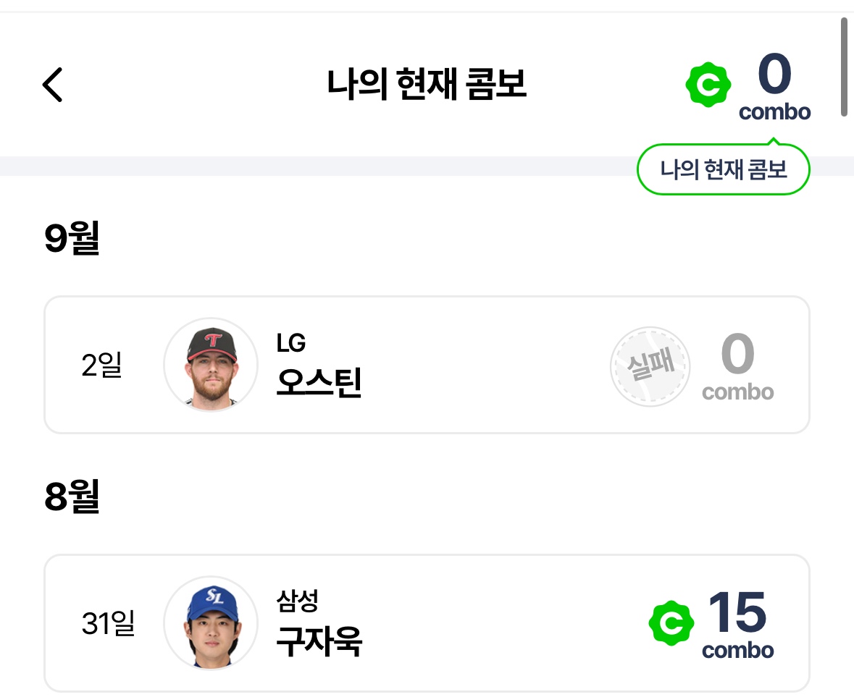Click the 15 combo score
854x697 pixels.
point(737,624)
